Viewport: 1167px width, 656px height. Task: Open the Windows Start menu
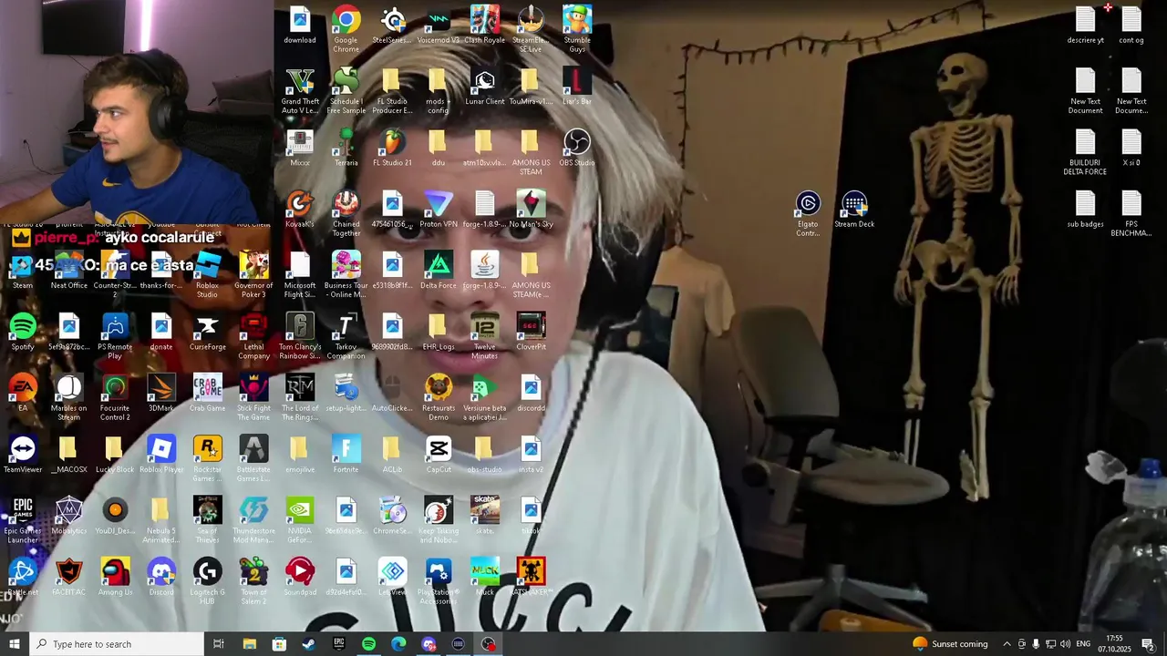[14, 644]
